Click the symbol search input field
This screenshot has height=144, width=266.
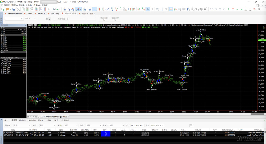[x=14, y=19]
